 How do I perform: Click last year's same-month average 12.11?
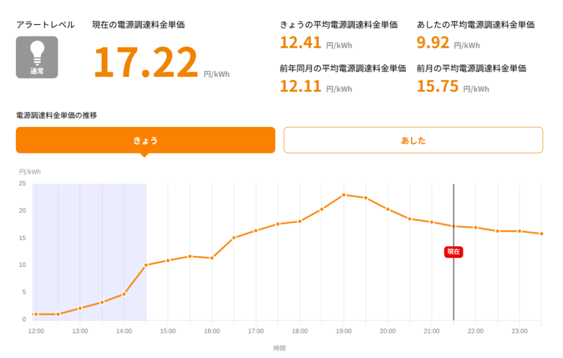pyautogui.click(x=300, y=86)
